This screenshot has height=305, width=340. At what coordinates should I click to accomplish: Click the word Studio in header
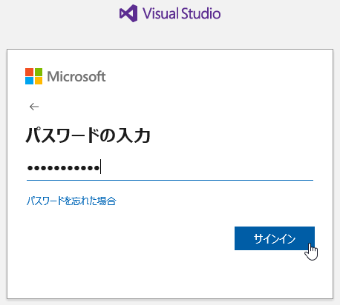(200, 13)
